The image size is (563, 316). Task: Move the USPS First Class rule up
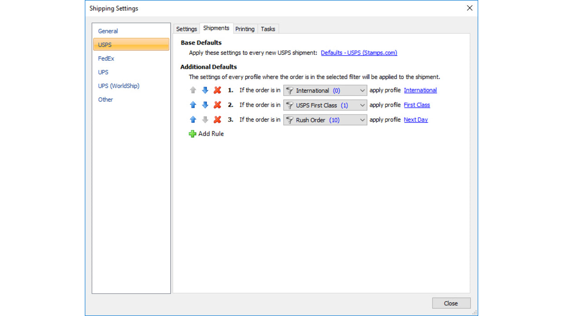(x=193, y=105)
